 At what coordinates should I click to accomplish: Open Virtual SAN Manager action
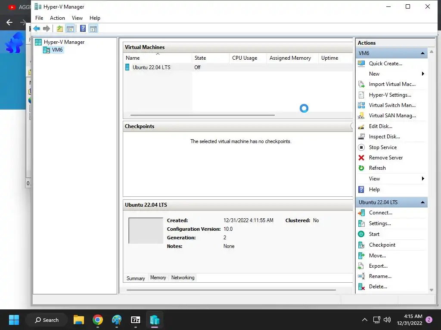391,116
